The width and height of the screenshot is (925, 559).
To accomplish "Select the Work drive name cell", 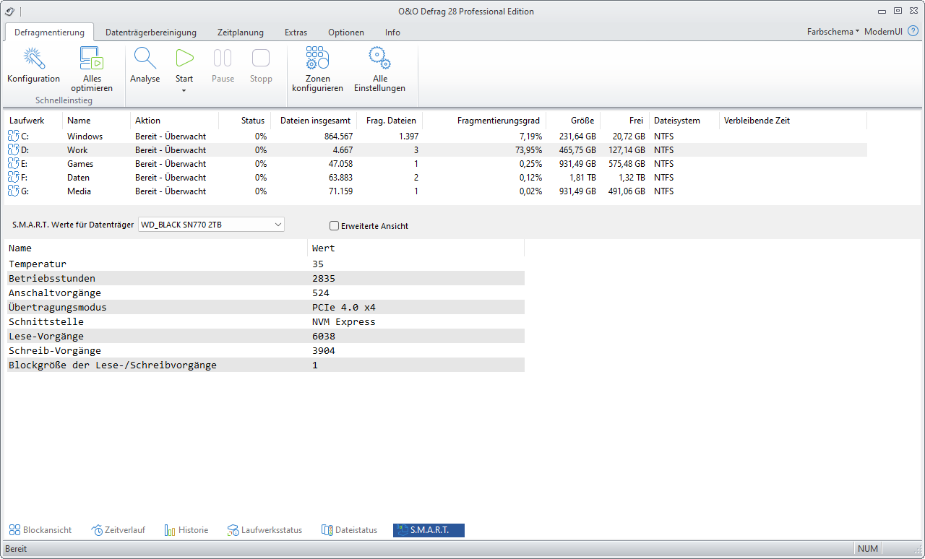I will click(x=77, y=150).
